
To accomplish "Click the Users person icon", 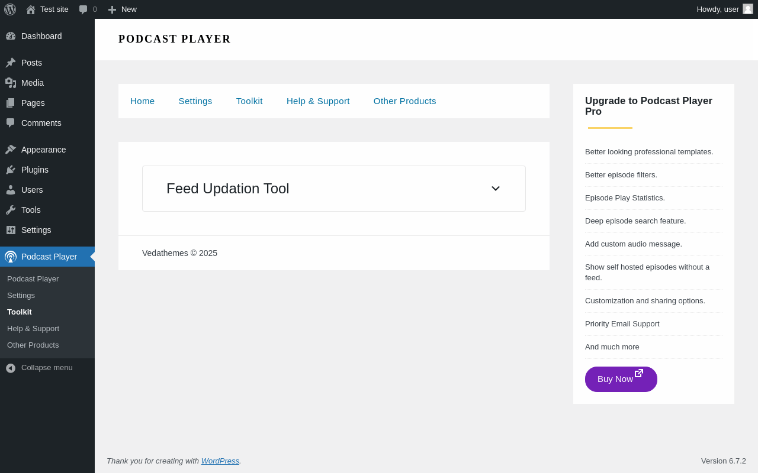I will pos(11,190).
